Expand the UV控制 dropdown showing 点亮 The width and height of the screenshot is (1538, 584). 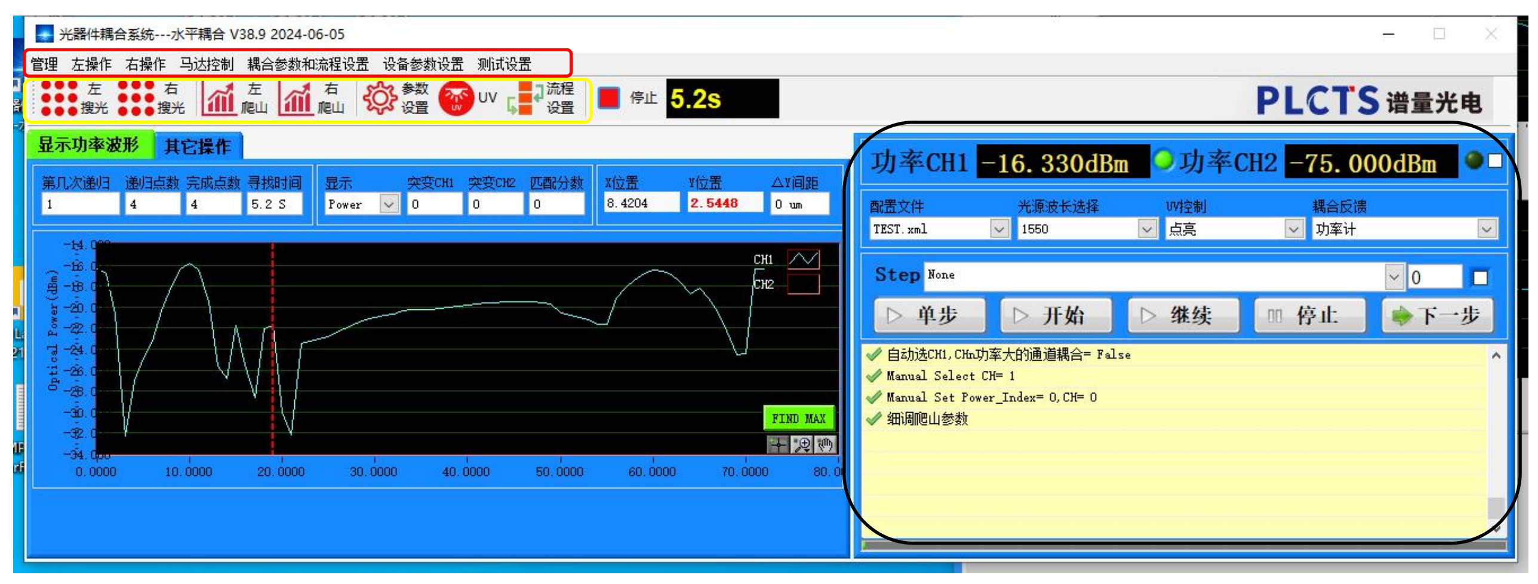coord(1293,229)
